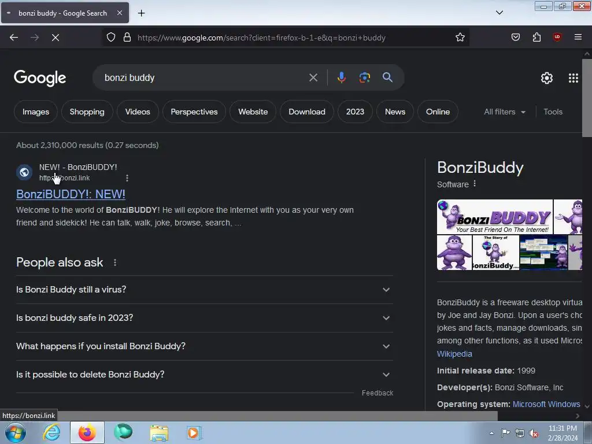Open the Google apps grid
The width and height of the screenshot is (592, 444).
[573, 78]
